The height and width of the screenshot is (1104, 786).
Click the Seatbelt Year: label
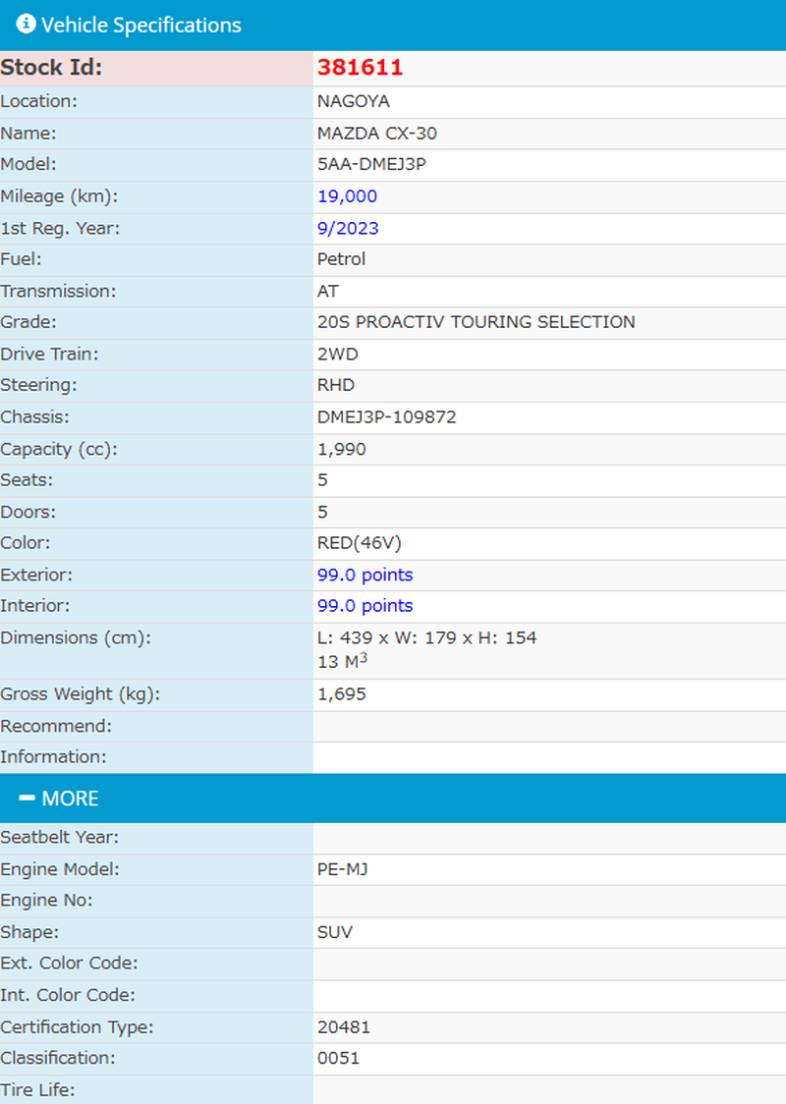coord(60,837)
